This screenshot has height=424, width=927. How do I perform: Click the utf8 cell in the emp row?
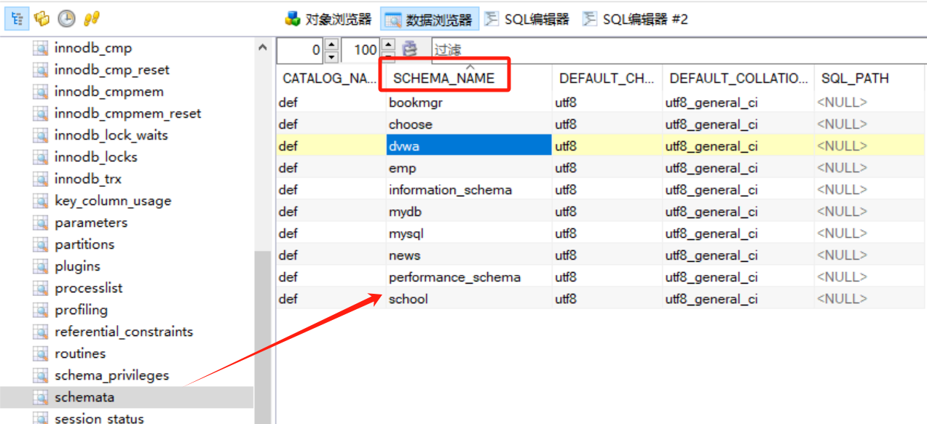pyautogui.click(x=607, y=168)
